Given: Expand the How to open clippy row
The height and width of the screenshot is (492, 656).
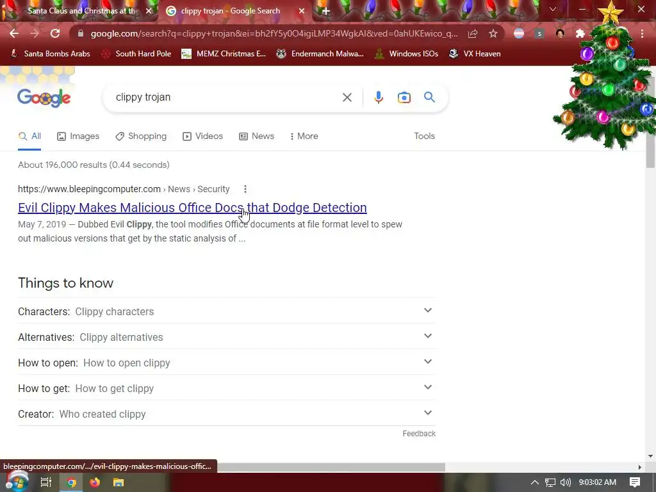Looking at the screenshot, I should pyautogui.click(x=227, y=363).
